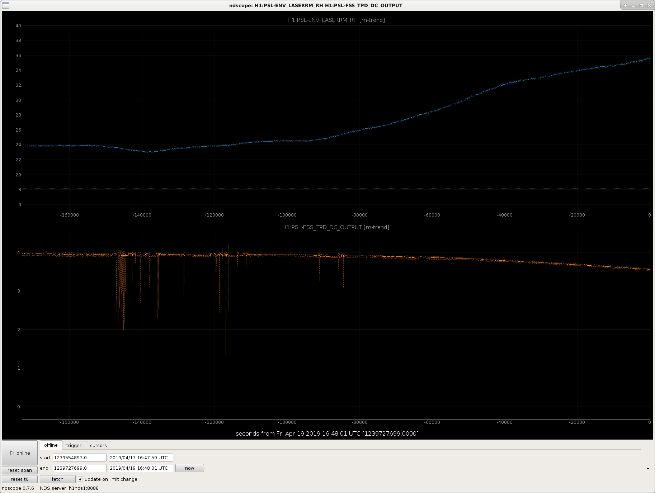The width and height of the screenshot is (655, 493).
Task: Edit the end GPS time field
Action: point(80,468)
